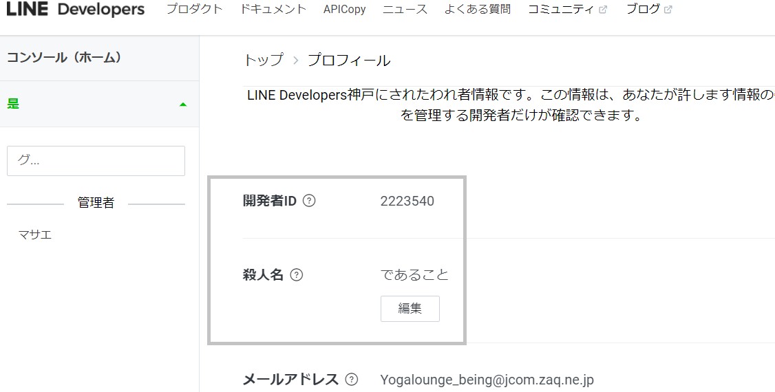The width and height of the screenshot is (775, 392).
Task: Click the 開発者ID label
Action: [x=269, y=200]
